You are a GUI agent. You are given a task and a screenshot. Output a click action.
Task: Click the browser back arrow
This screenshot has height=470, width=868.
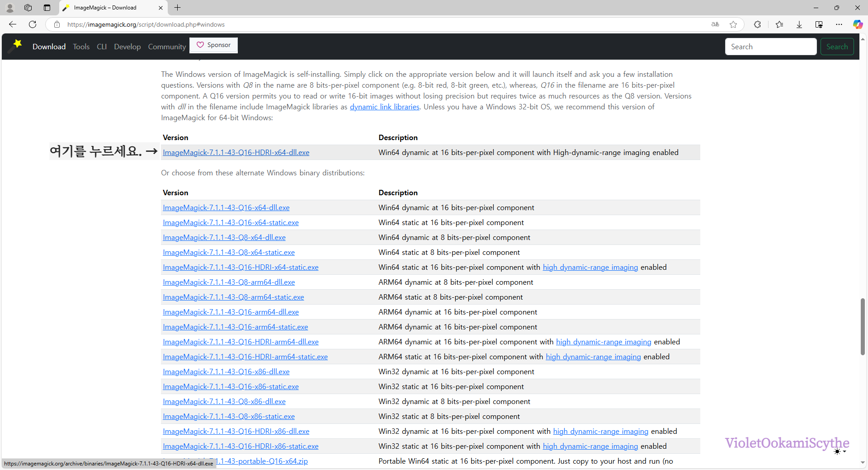point(13,24)
